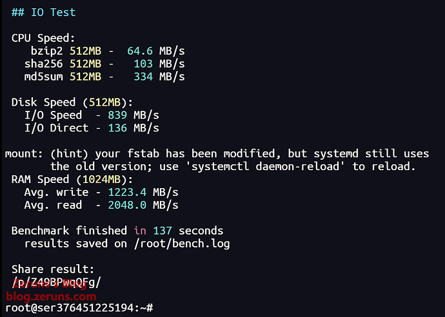Click the 'RAM Speed' label
This screenshot has height=317, width=445.
[40, 180]
